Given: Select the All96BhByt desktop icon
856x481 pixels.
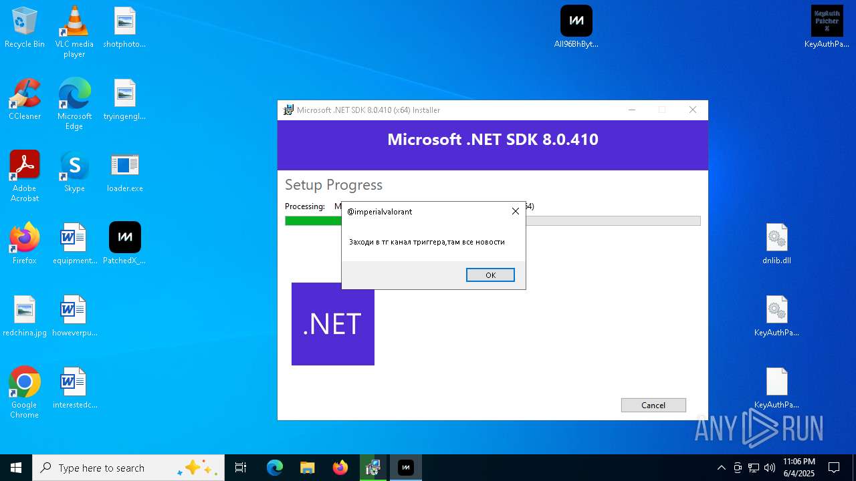Looking at the screenshot, I should point(576,28).
